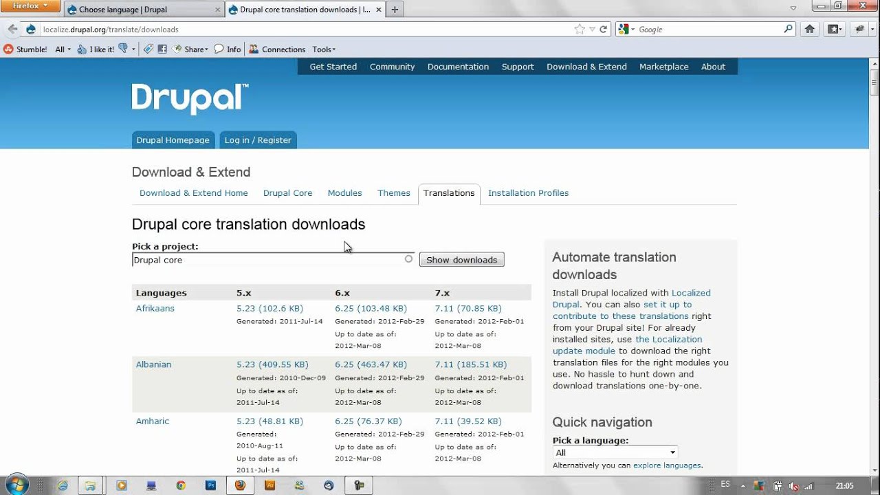Open the Pick a language dropdown
Image resolution: width=880 pixels, height=495 pixels.
point(615,452)
